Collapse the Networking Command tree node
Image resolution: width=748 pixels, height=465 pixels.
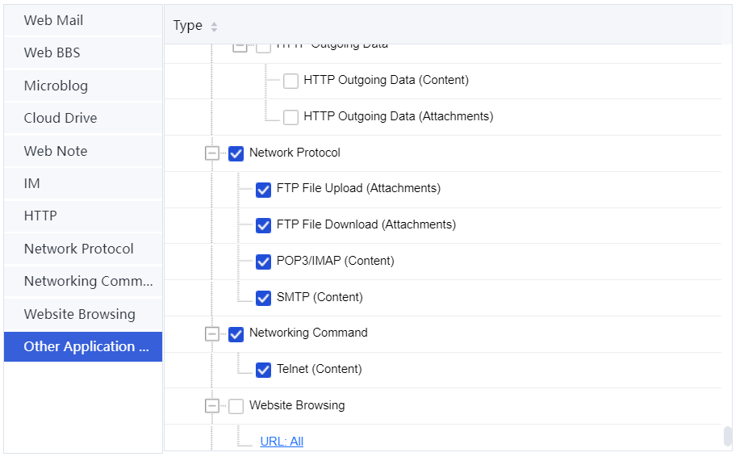coord(212,333)
